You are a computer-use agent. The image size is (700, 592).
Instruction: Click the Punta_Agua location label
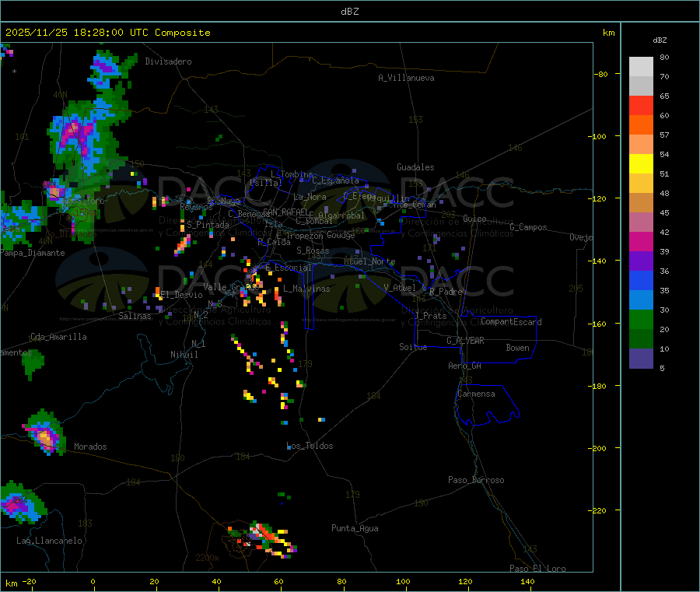pos(355,528)
